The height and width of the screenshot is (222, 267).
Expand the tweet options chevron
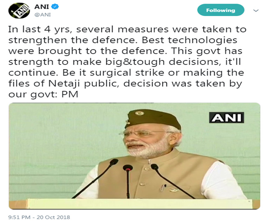click(256, 11)
